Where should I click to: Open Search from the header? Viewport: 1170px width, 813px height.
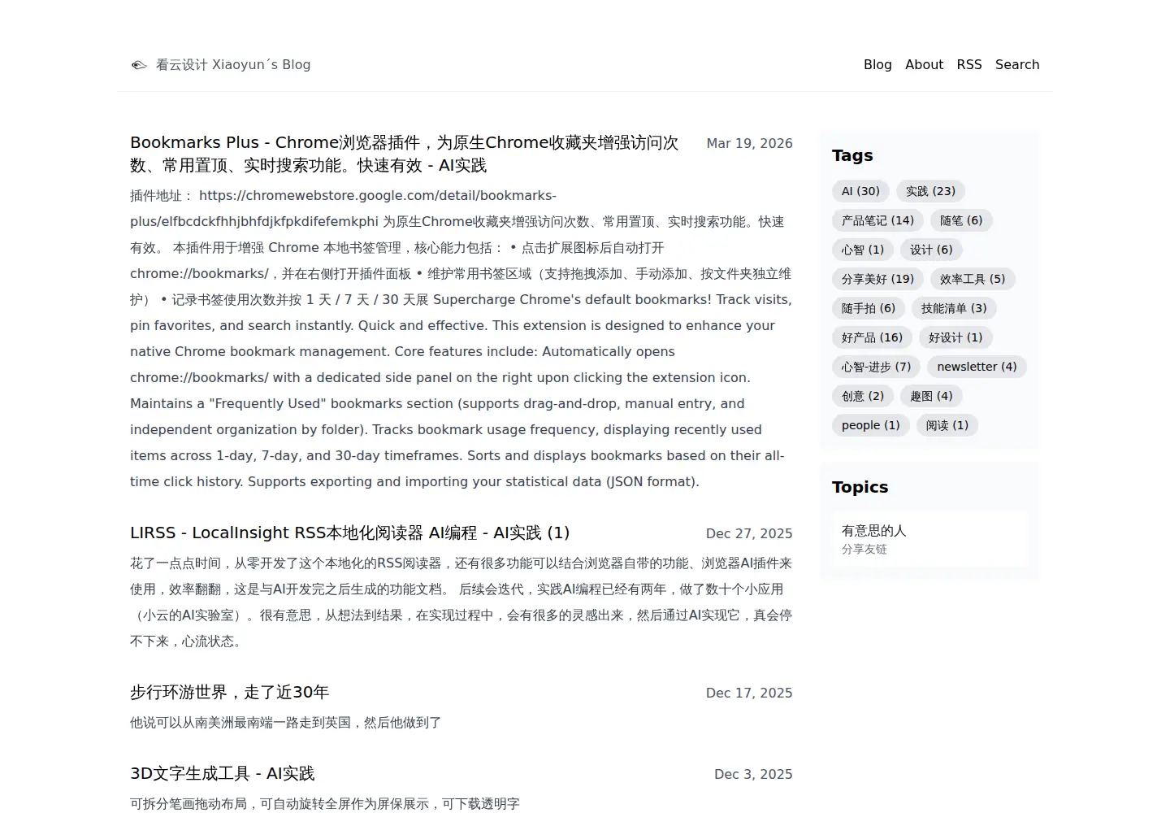(x=1017, y=65)
